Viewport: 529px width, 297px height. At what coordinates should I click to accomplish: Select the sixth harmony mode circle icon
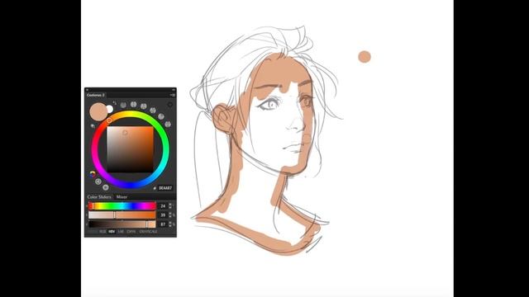point(168,125)
